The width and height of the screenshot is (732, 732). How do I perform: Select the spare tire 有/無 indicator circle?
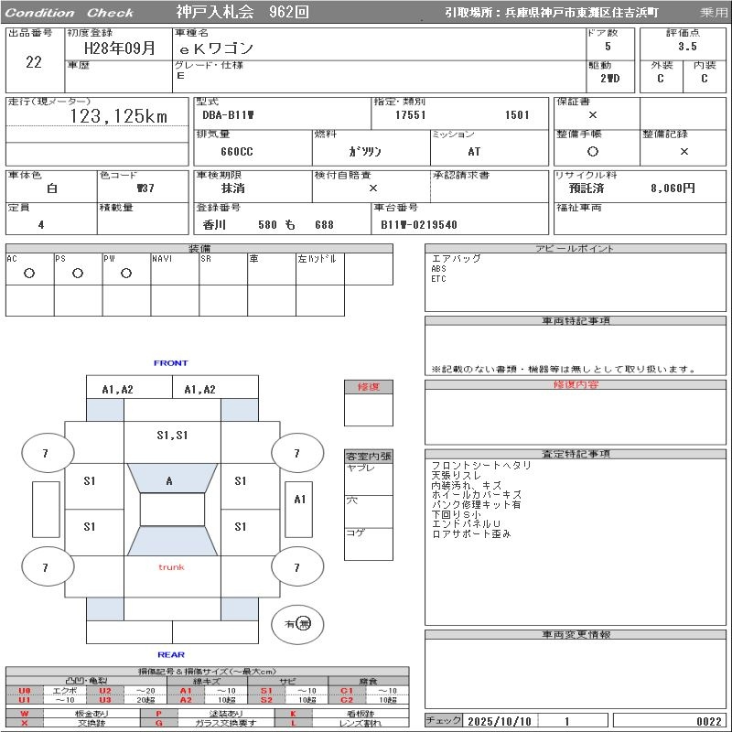point(297,624)
